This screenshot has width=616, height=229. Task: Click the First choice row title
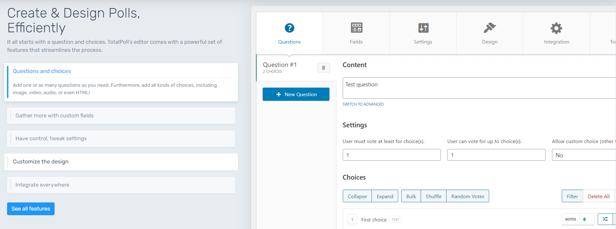point(374,220)
